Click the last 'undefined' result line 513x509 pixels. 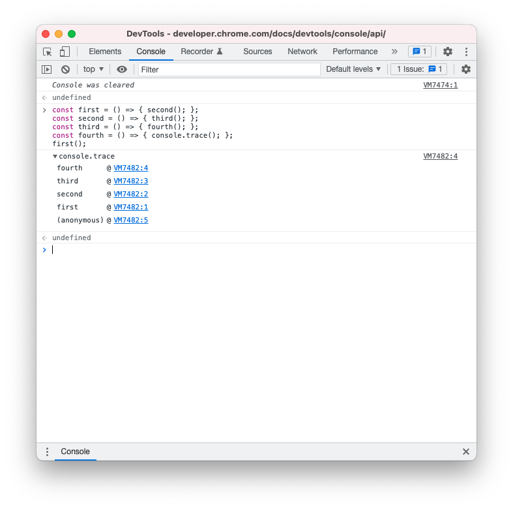click(x=71, y=238)
